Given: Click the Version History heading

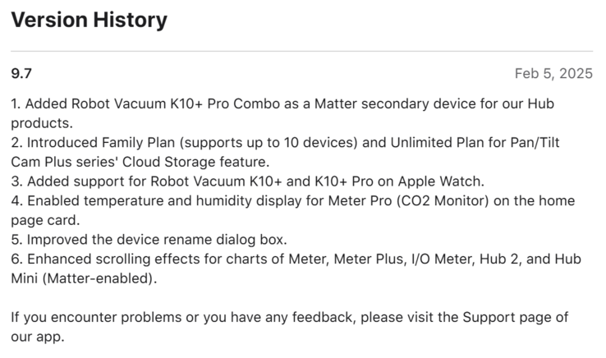Looking at the screenshot, I should point(89,20).
